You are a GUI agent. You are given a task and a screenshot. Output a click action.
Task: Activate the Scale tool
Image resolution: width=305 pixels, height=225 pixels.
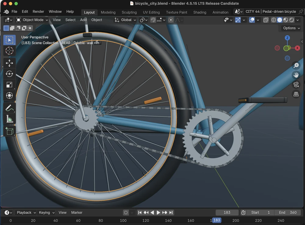click(9, 85)
